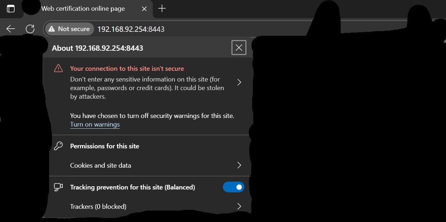Click the Turn on warnings link
446x222 pixels.
tap(95, 124)
